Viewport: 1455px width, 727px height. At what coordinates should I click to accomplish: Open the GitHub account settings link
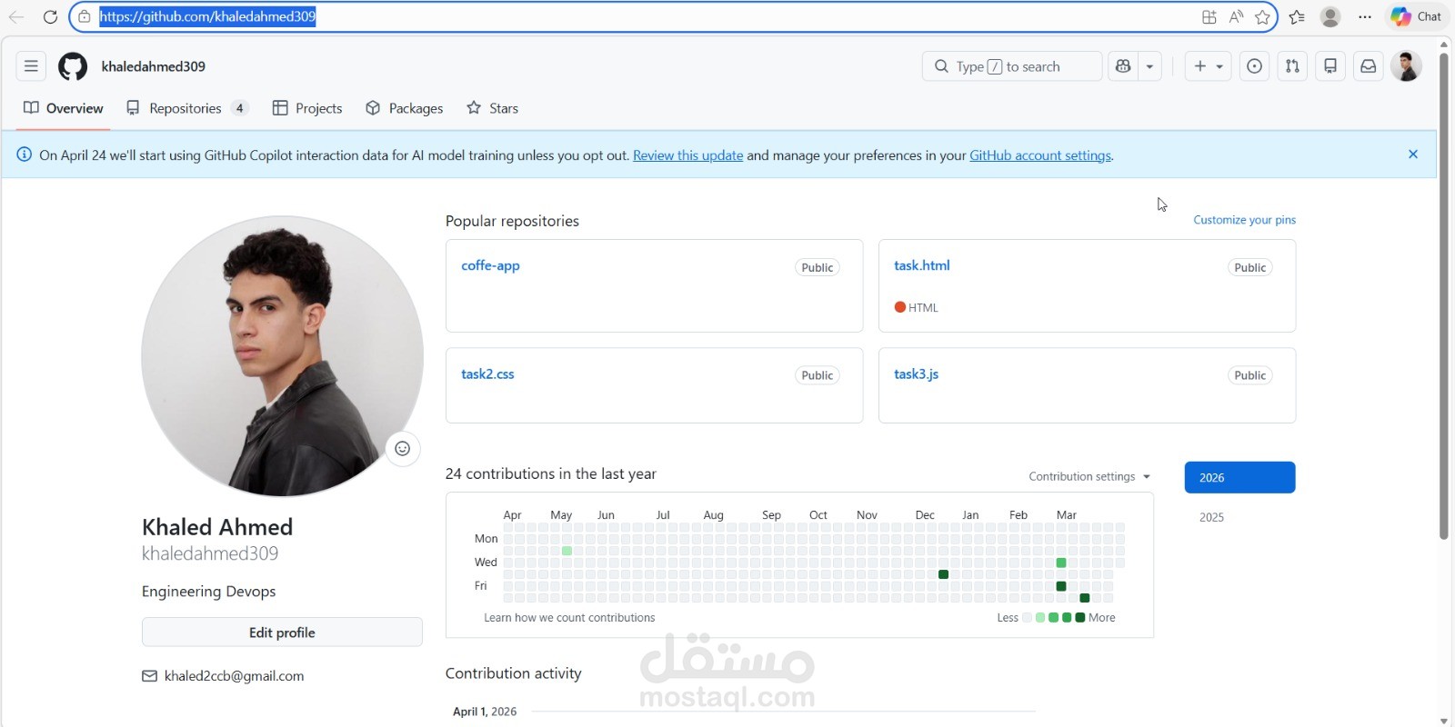click(x=1040, y=155)
